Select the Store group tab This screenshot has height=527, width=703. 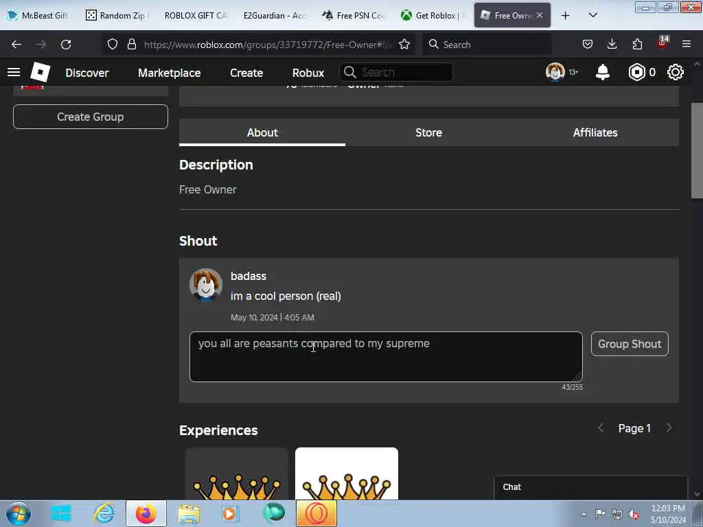[x=428, y=132]
